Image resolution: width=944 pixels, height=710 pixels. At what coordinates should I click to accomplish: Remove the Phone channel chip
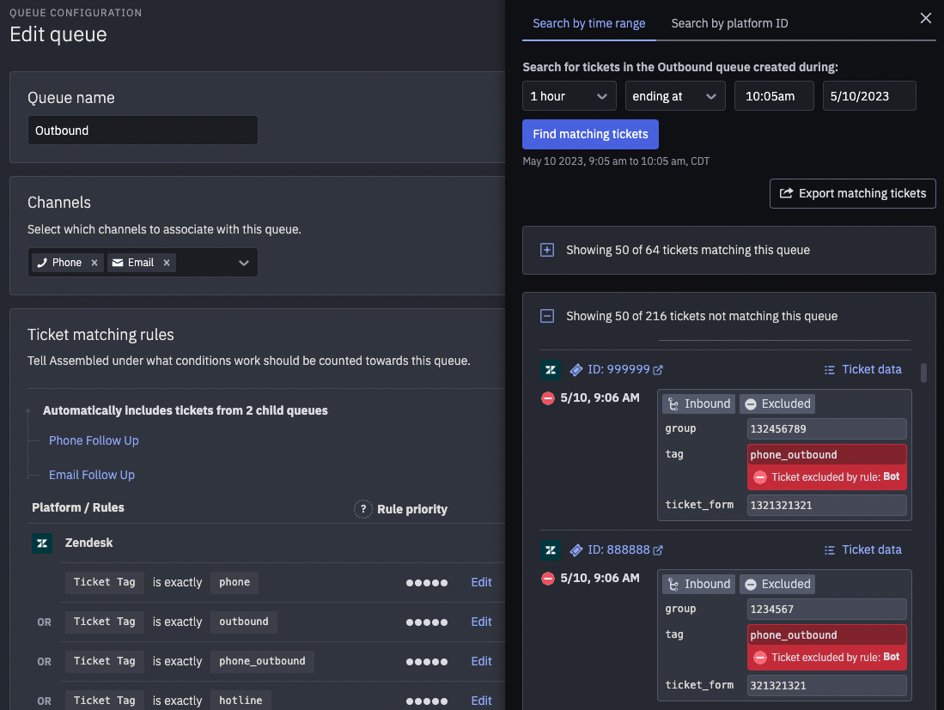point(94,263)
